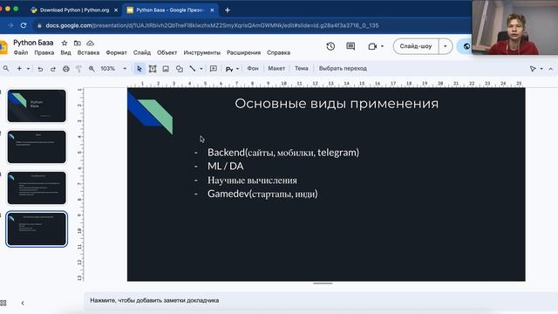Star the Python База presentation
558x314 pixels.
65,43
